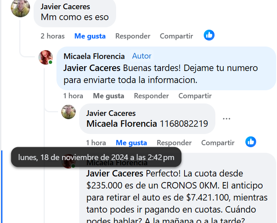Toggle Me gusta on Micaela's 'Buenas tardes' reply
This screenshot has width=277, height=223.
(x=108, y=96)
